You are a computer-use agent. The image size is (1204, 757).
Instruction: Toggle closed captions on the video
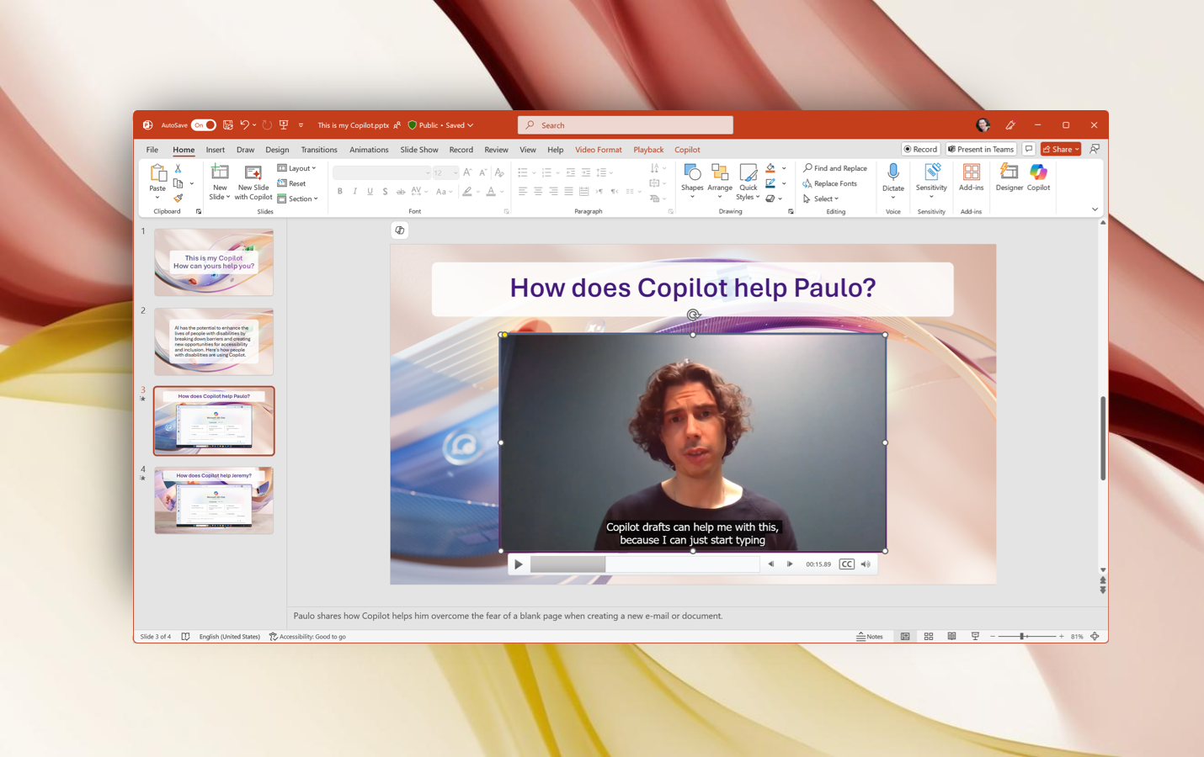(x=847, y=564)
